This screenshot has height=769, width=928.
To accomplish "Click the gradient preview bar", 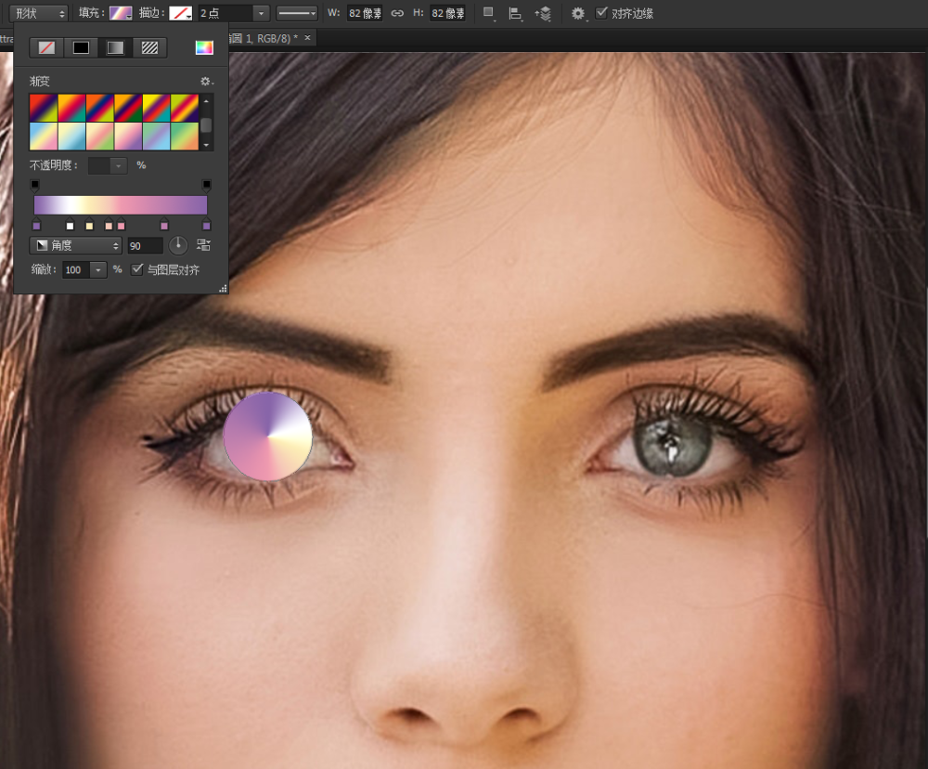I will click(x=121, y=205).
